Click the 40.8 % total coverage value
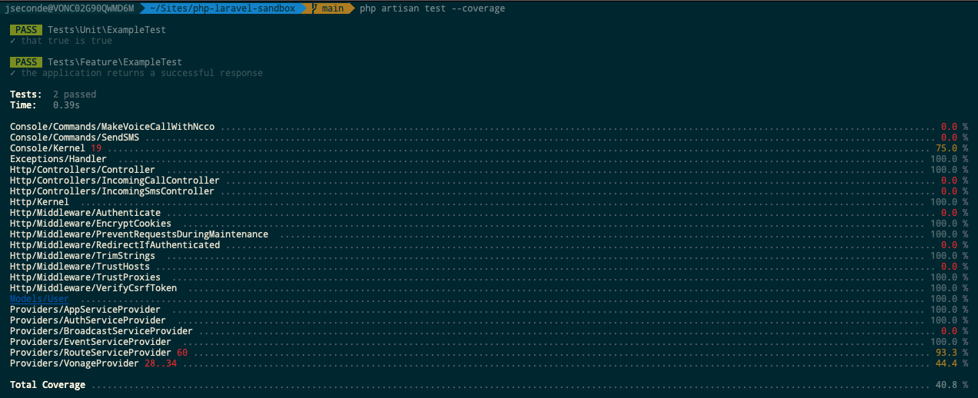This screenshot has height=398, width=978. (952, 385)
